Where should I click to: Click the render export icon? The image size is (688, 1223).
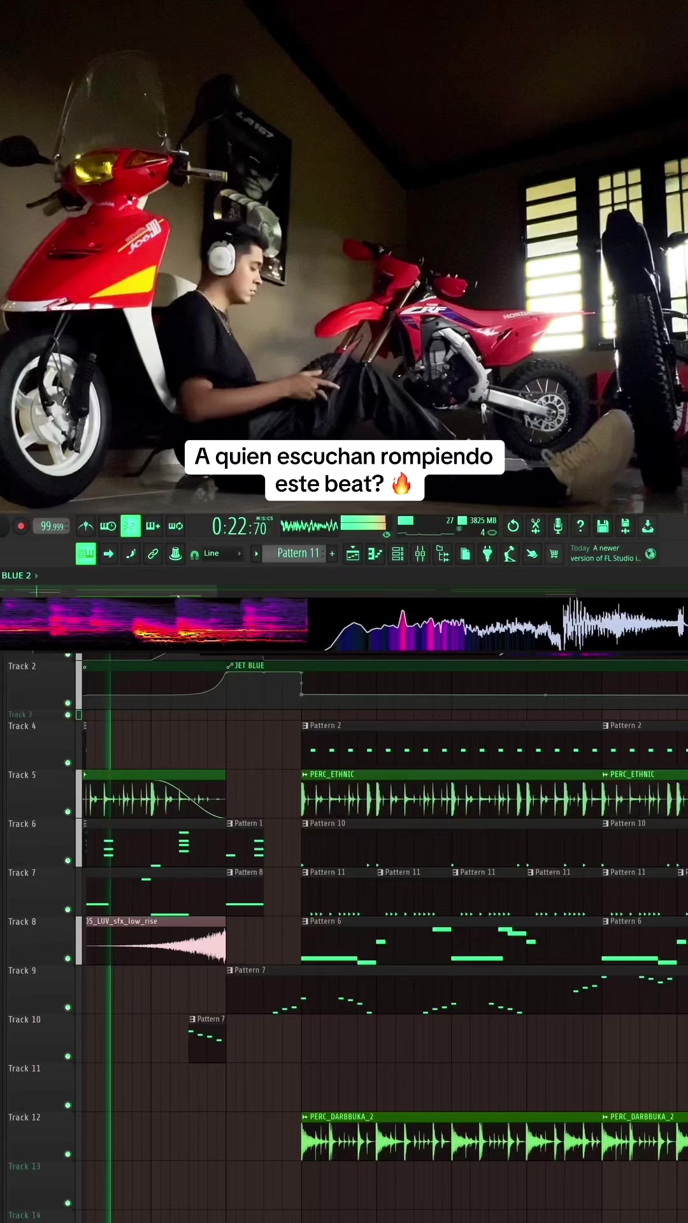[x=647, y=526]
